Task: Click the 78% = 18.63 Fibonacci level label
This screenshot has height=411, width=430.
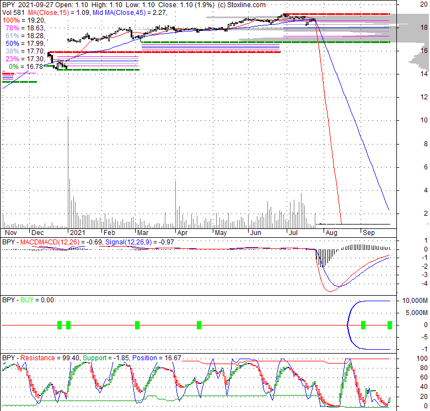Action: pos(25,28)
